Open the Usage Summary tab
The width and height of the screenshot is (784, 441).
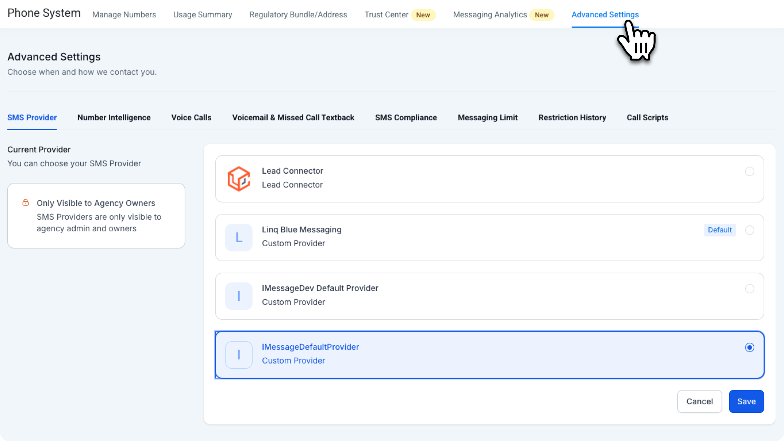203,14
